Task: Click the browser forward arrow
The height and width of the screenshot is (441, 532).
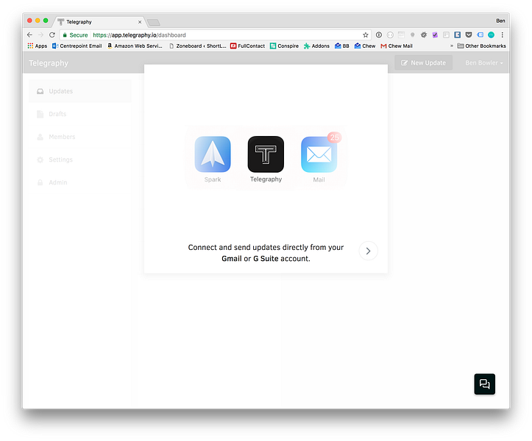Action: coord(40,35)
